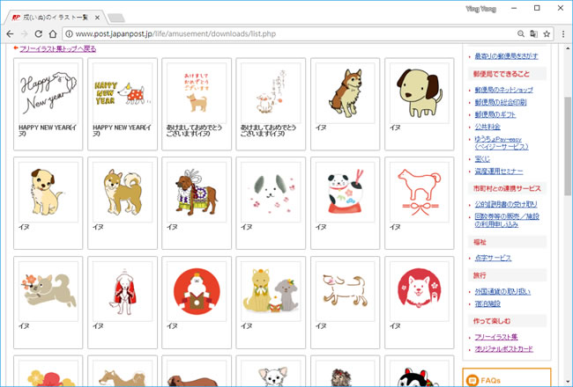573x387 pixels.
Task: Open 資産運用セミナー link
Action: click(x=498, y=171)
